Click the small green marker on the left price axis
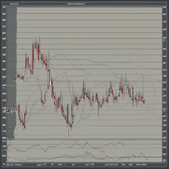This screenshot has height=169, width=169. (x=4, y=111)
